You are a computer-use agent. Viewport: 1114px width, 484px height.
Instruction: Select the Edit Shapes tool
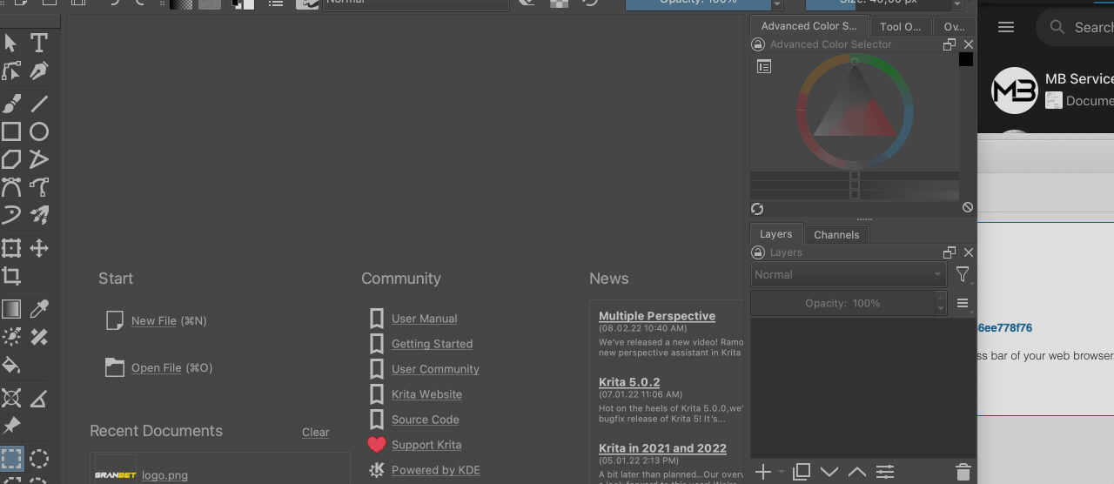click(x=11, y=71)
